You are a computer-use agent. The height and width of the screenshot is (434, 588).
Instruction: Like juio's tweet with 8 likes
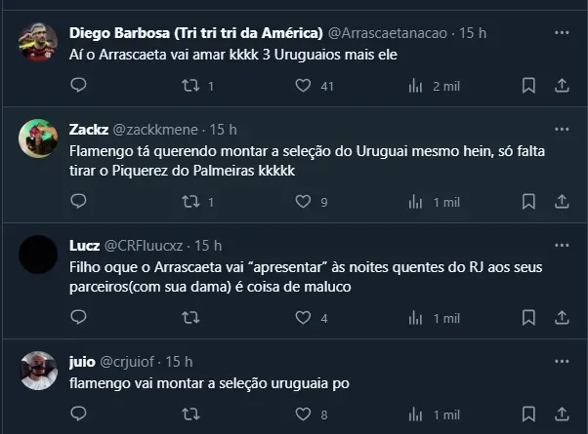(303, 414)
